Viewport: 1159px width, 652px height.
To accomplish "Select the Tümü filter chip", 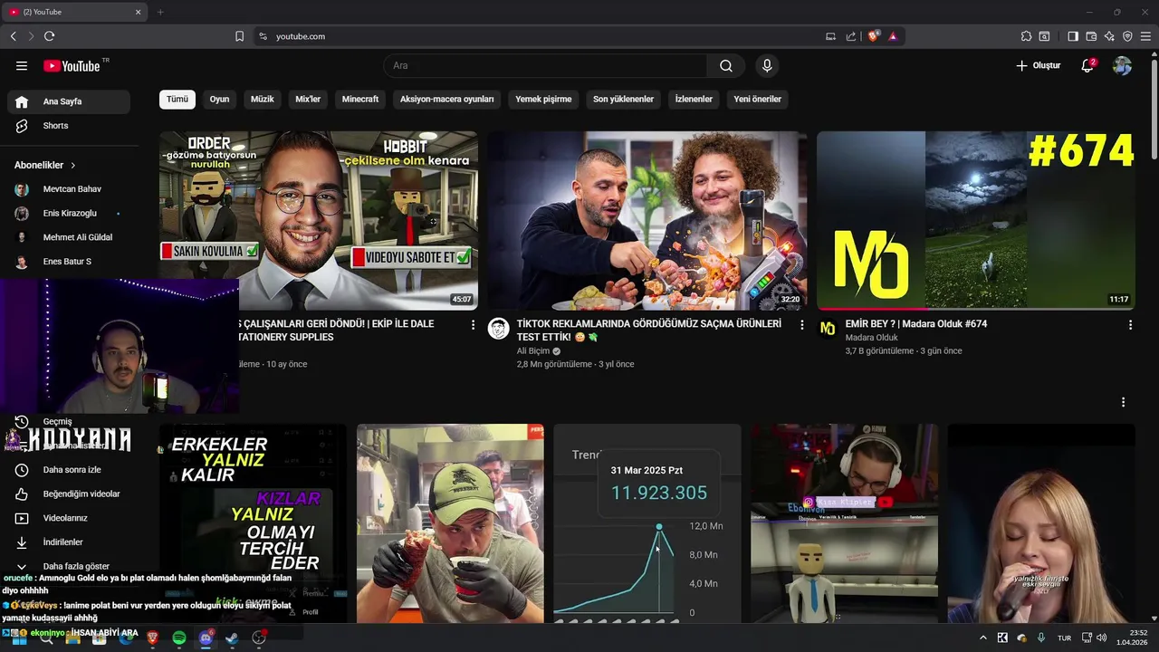I will 177,99.
